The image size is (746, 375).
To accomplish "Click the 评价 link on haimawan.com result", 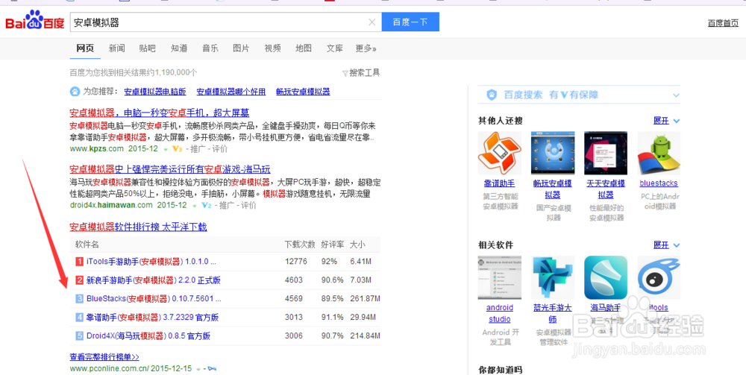I will (248, 205).
